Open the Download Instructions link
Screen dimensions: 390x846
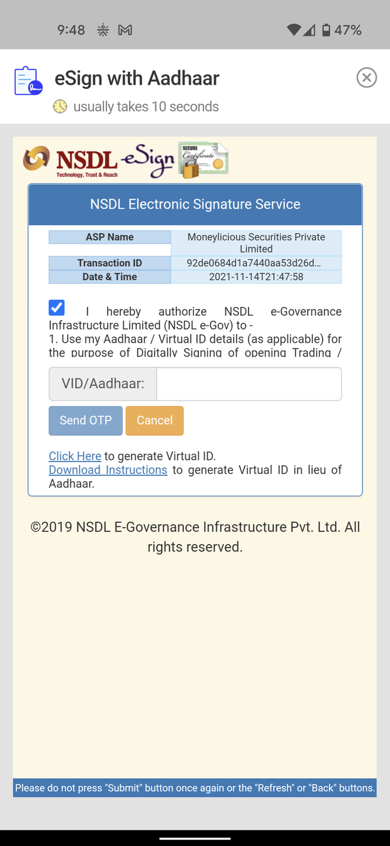click(108, 469)
